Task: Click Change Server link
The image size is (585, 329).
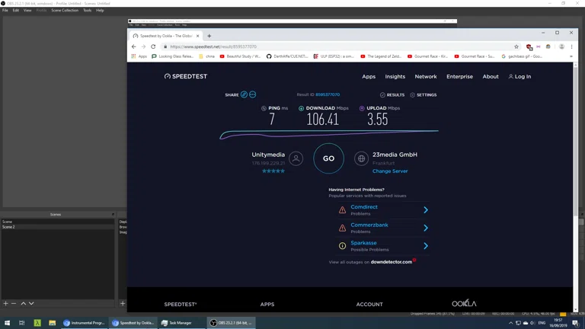Action: pyautogui.click(x=390, y=171)
